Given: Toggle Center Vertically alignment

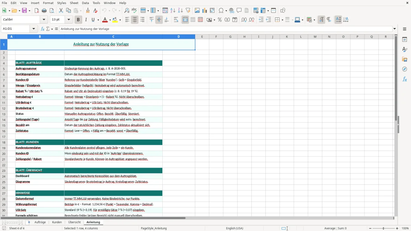Looking at the screenshot, I should [159, 20].
